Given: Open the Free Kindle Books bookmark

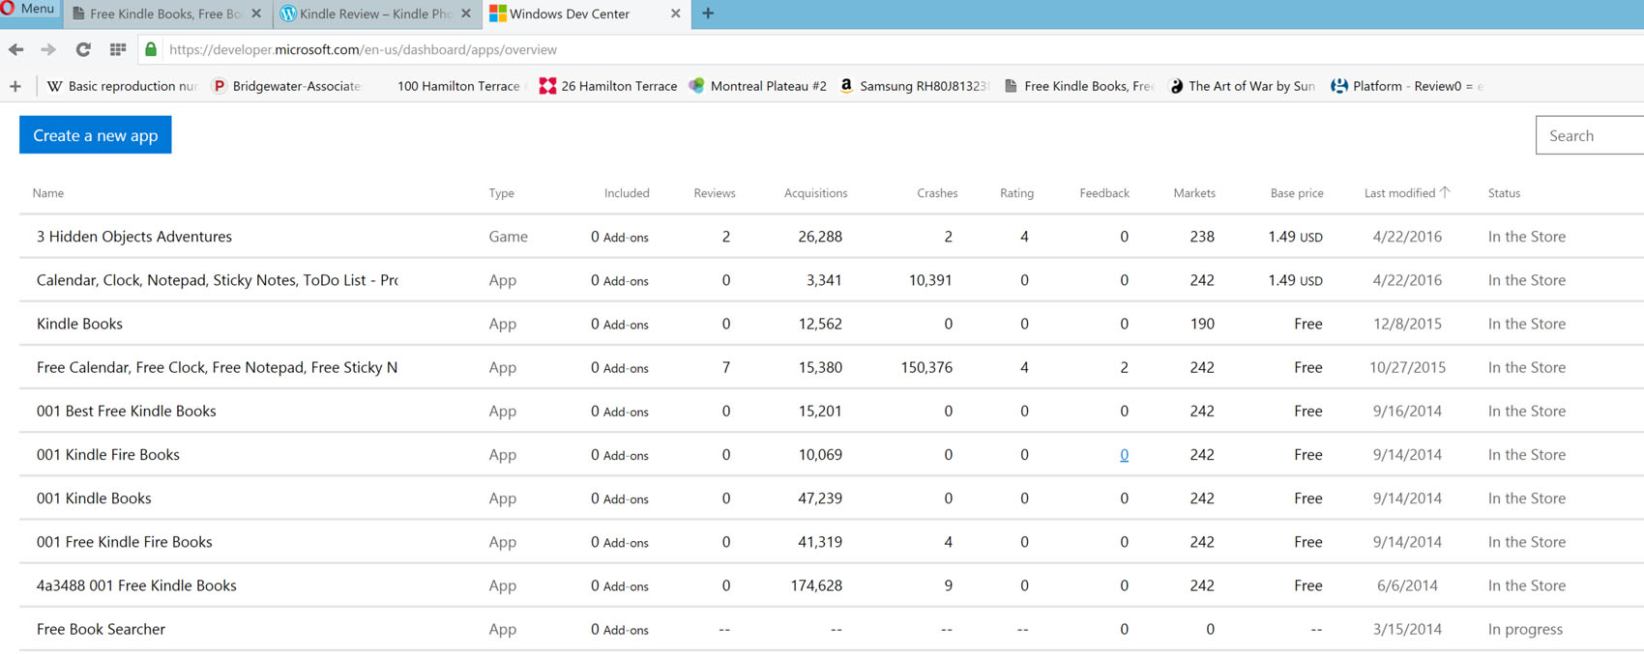Looking at the screenshot, I should pos(1078,86).
